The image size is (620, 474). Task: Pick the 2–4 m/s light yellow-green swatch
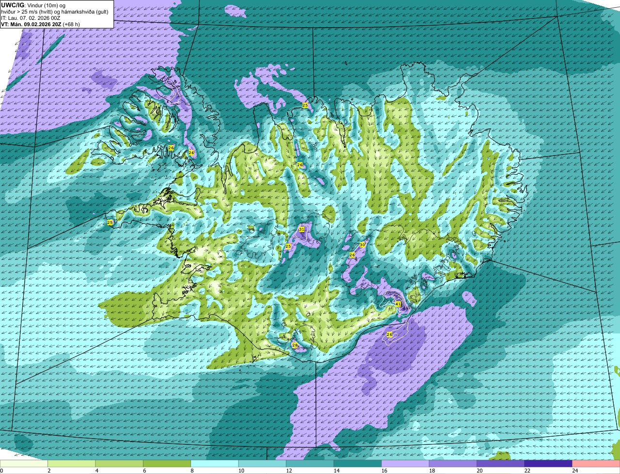72,463
